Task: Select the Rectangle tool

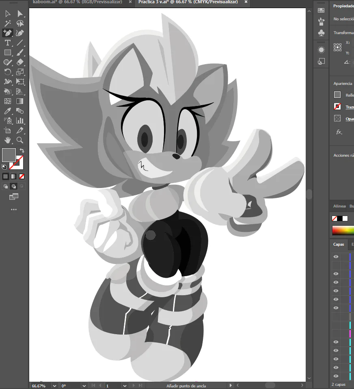Action: pyautogui.click(x=7, y=53)
